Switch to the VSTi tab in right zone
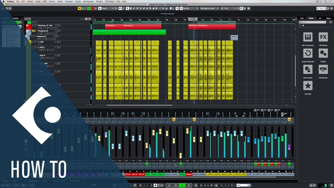The image size is (334, 188). tap(302, 18)
